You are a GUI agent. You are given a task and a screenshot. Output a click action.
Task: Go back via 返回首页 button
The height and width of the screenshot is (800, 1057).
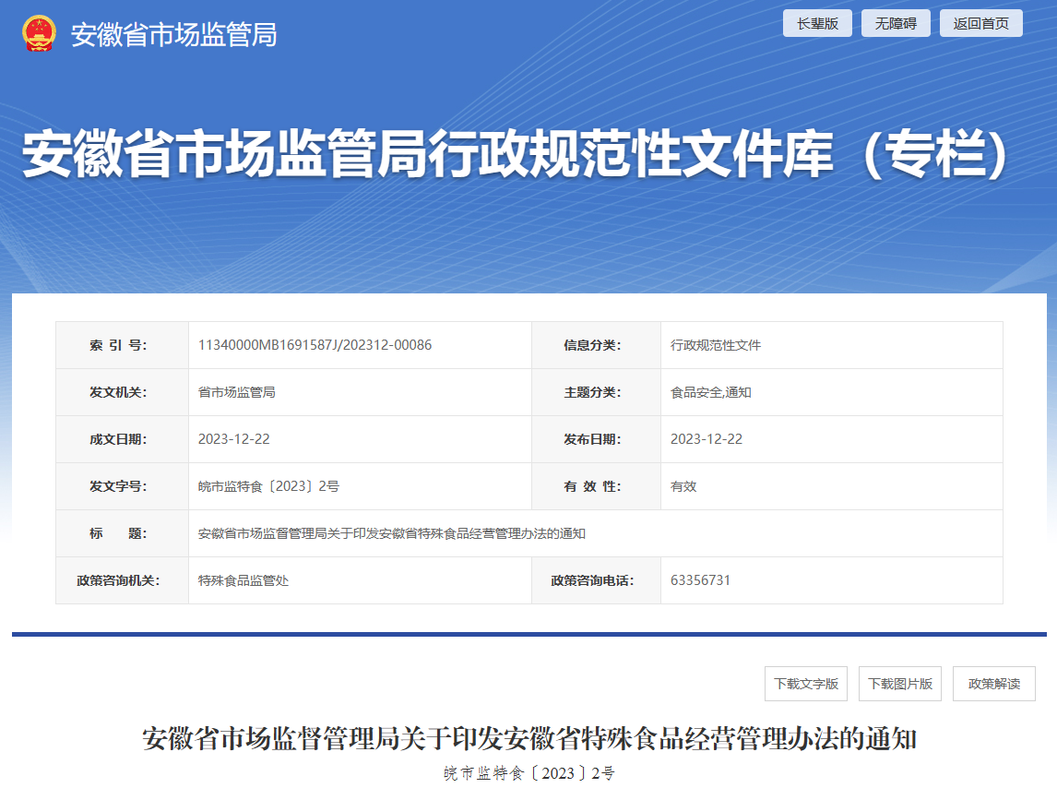[980, 24]
